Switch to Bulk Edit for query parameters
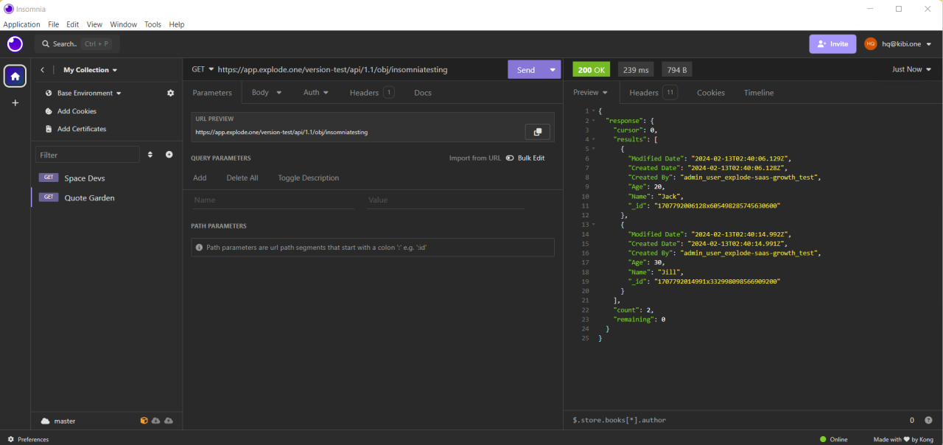Screen dimensions: 943x445 point(530,158)
